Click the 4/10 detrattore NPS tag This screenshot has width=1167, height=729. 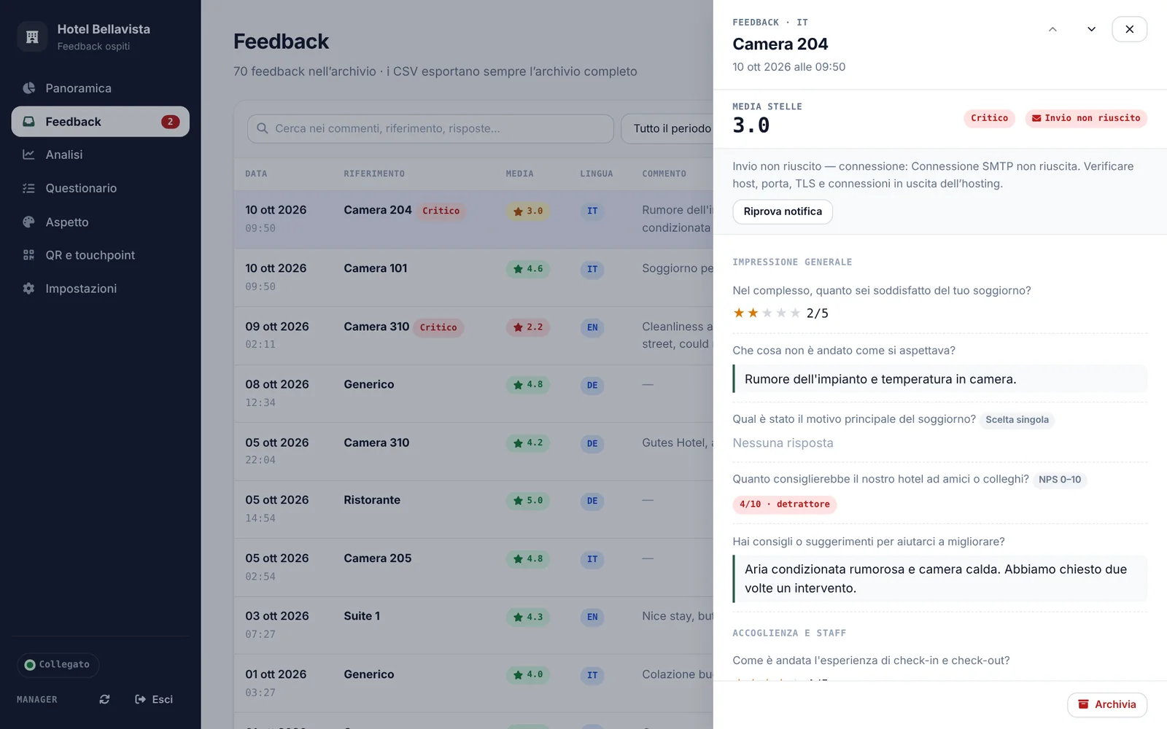click(x=785, y=504)
